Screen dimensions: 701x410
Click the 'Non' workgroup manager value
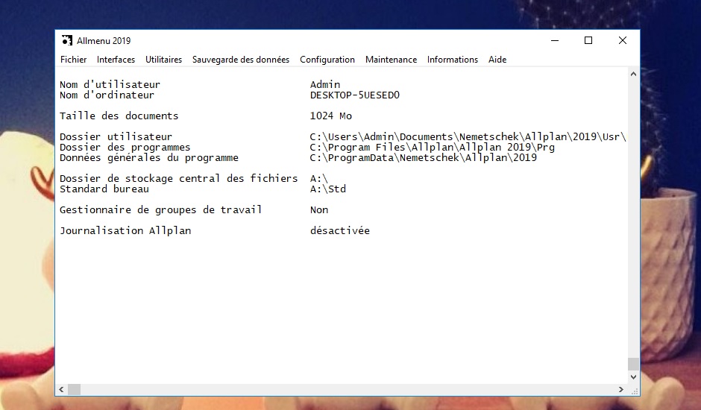pyautogui.click(x=318, y=209)
